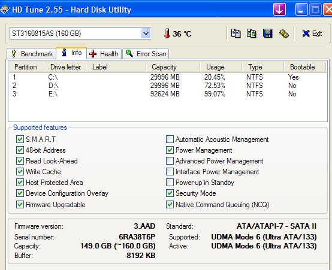Image resolution: width=332 pixels, height=270 pixels.
Task: Toggle Native Command Queuing (NCQ) checkbox
Action: click(x=170, y=204)
